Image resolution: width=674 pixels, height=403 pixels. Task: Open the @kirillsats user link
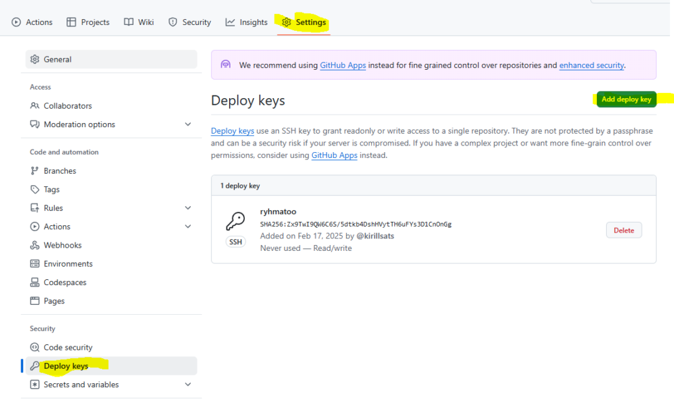tap(375, 236)
